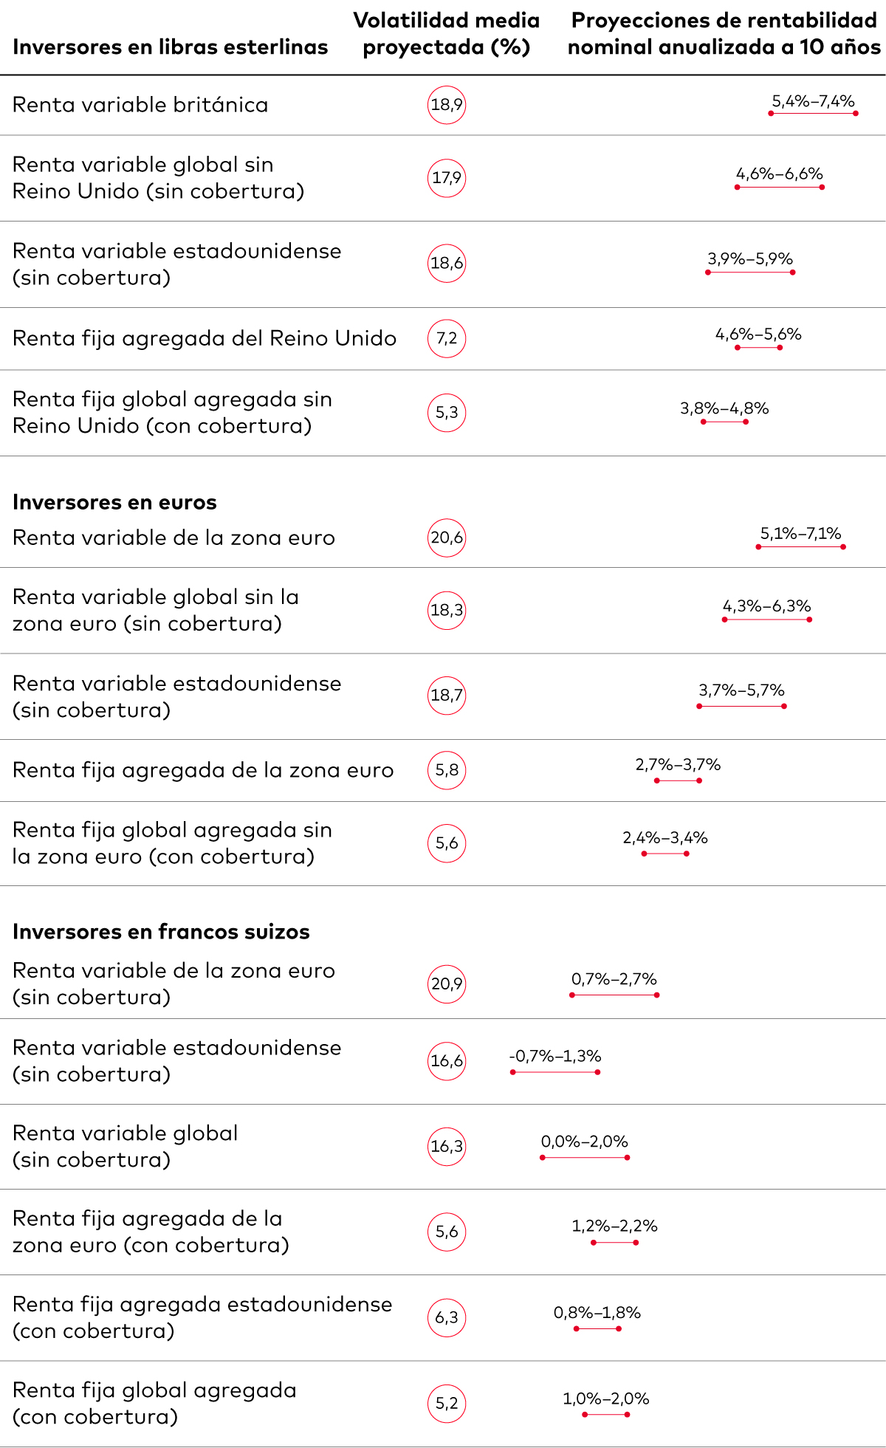Click the 16,3 volatility circle

coord(447,1147)
